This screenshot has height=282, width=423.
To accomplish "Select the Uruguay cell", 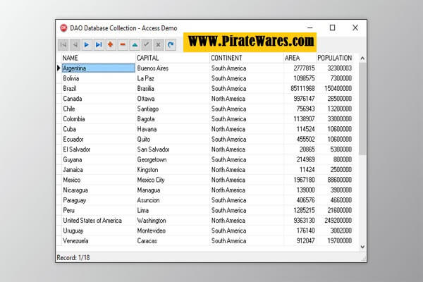I will coord(99,231).
